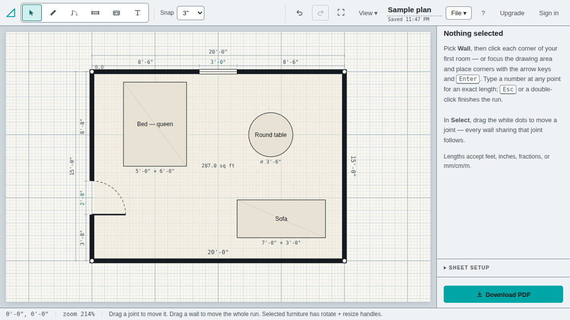This screenshot has width=570, height=320.
Task: Click Sign in
Action: point(548,13)
